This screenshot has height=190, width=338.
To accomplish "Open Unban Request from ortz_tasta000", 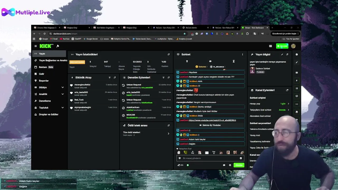I will [145, 86].
